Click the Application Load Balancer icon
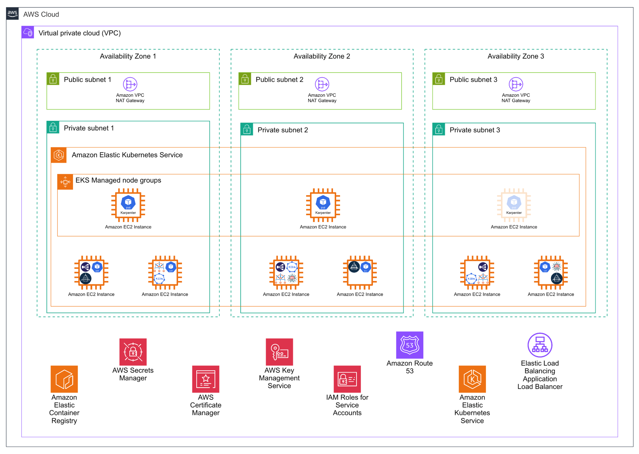 pyautogui.click(x=540, y=345)
